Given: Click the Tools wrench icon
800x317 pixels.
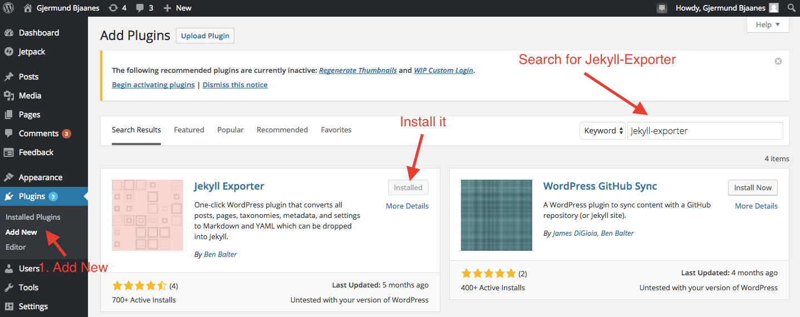Looking at the screenshot, I should coord(9,288).
